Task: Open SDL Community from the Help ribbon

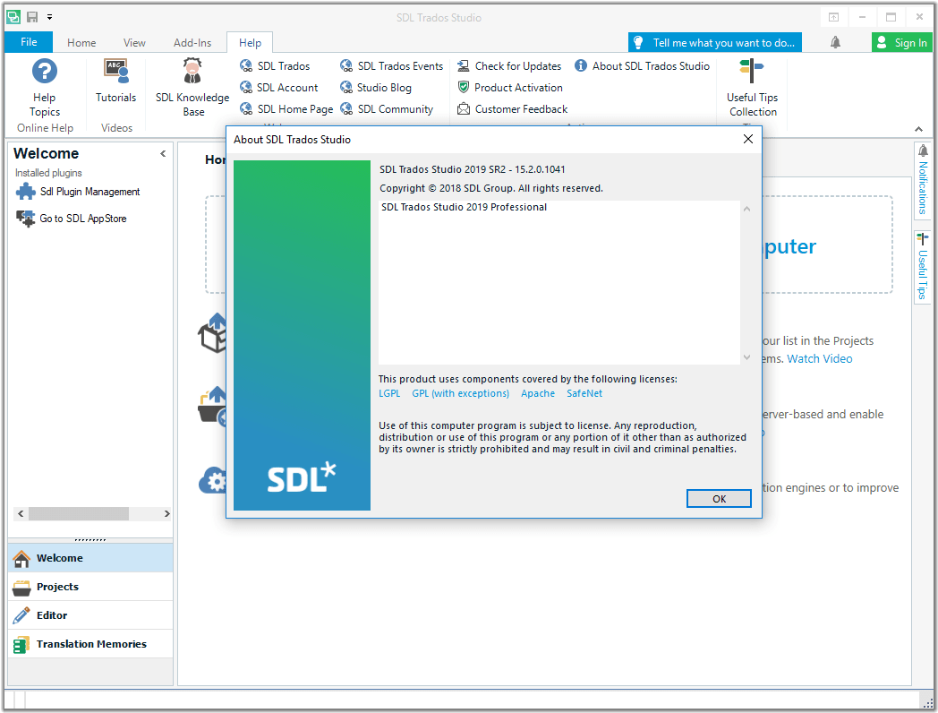Action: (x=391, y=108)
